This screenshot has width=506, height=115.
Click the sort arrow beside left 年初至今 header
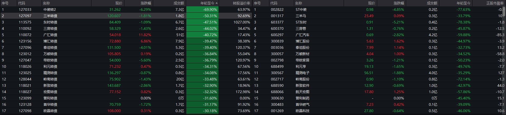pyautogui.click(x=217, y=3)
